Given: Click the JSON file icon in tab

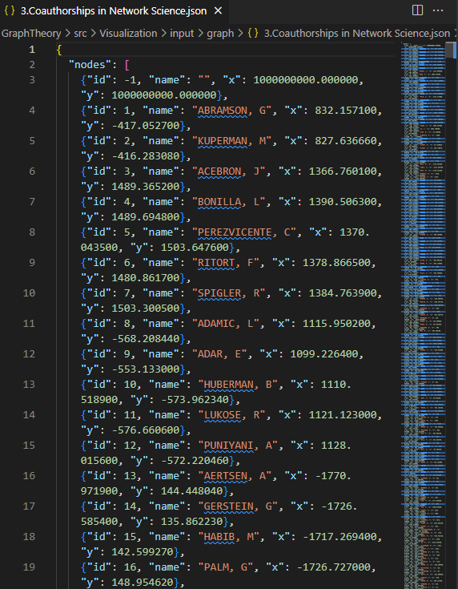Looking at the screenshot, I should (x=10, y=10).
